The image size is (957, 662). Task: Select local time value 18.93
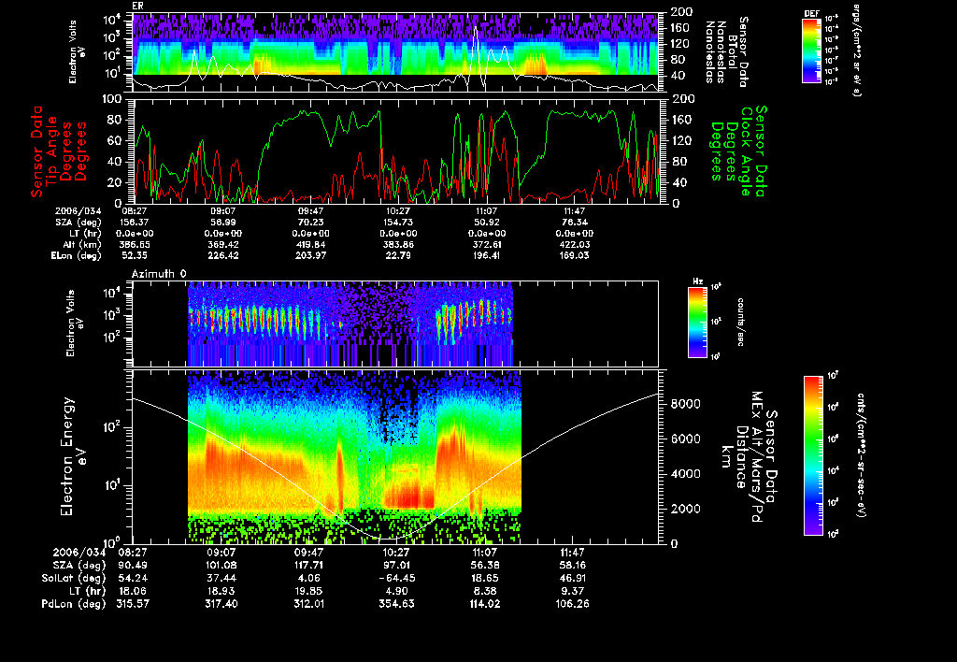[x=221, y=591]
